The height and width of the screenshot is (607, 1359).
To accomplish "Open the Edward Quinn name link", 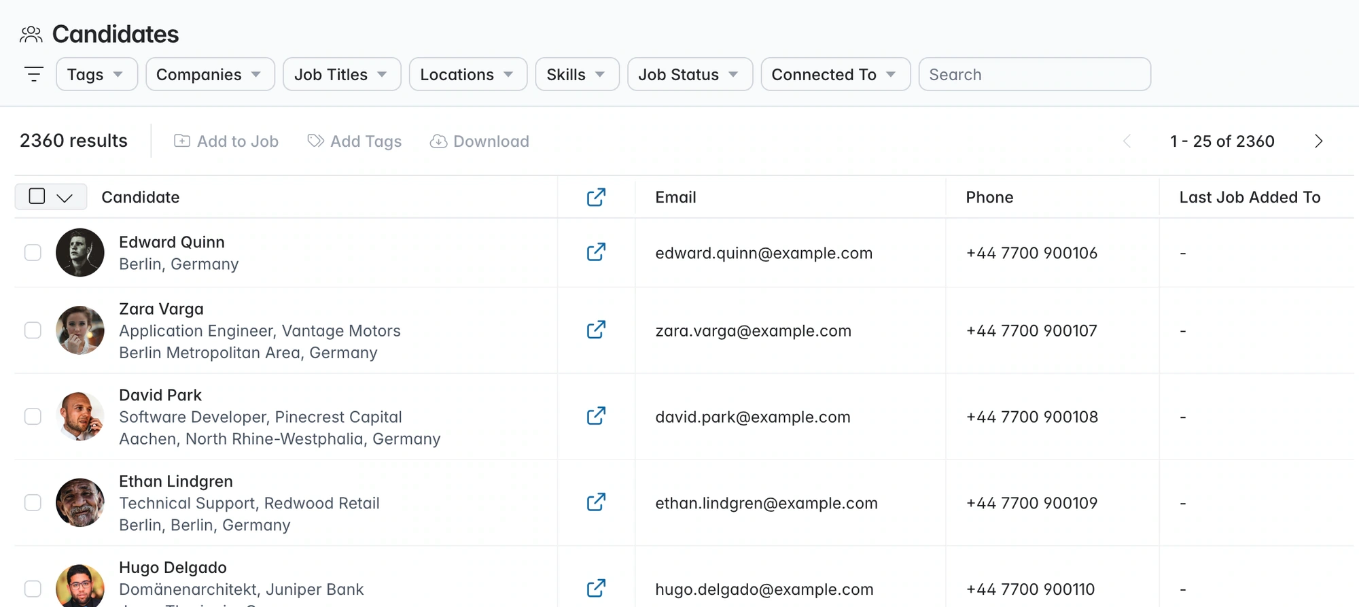I will tap(172, 242).
